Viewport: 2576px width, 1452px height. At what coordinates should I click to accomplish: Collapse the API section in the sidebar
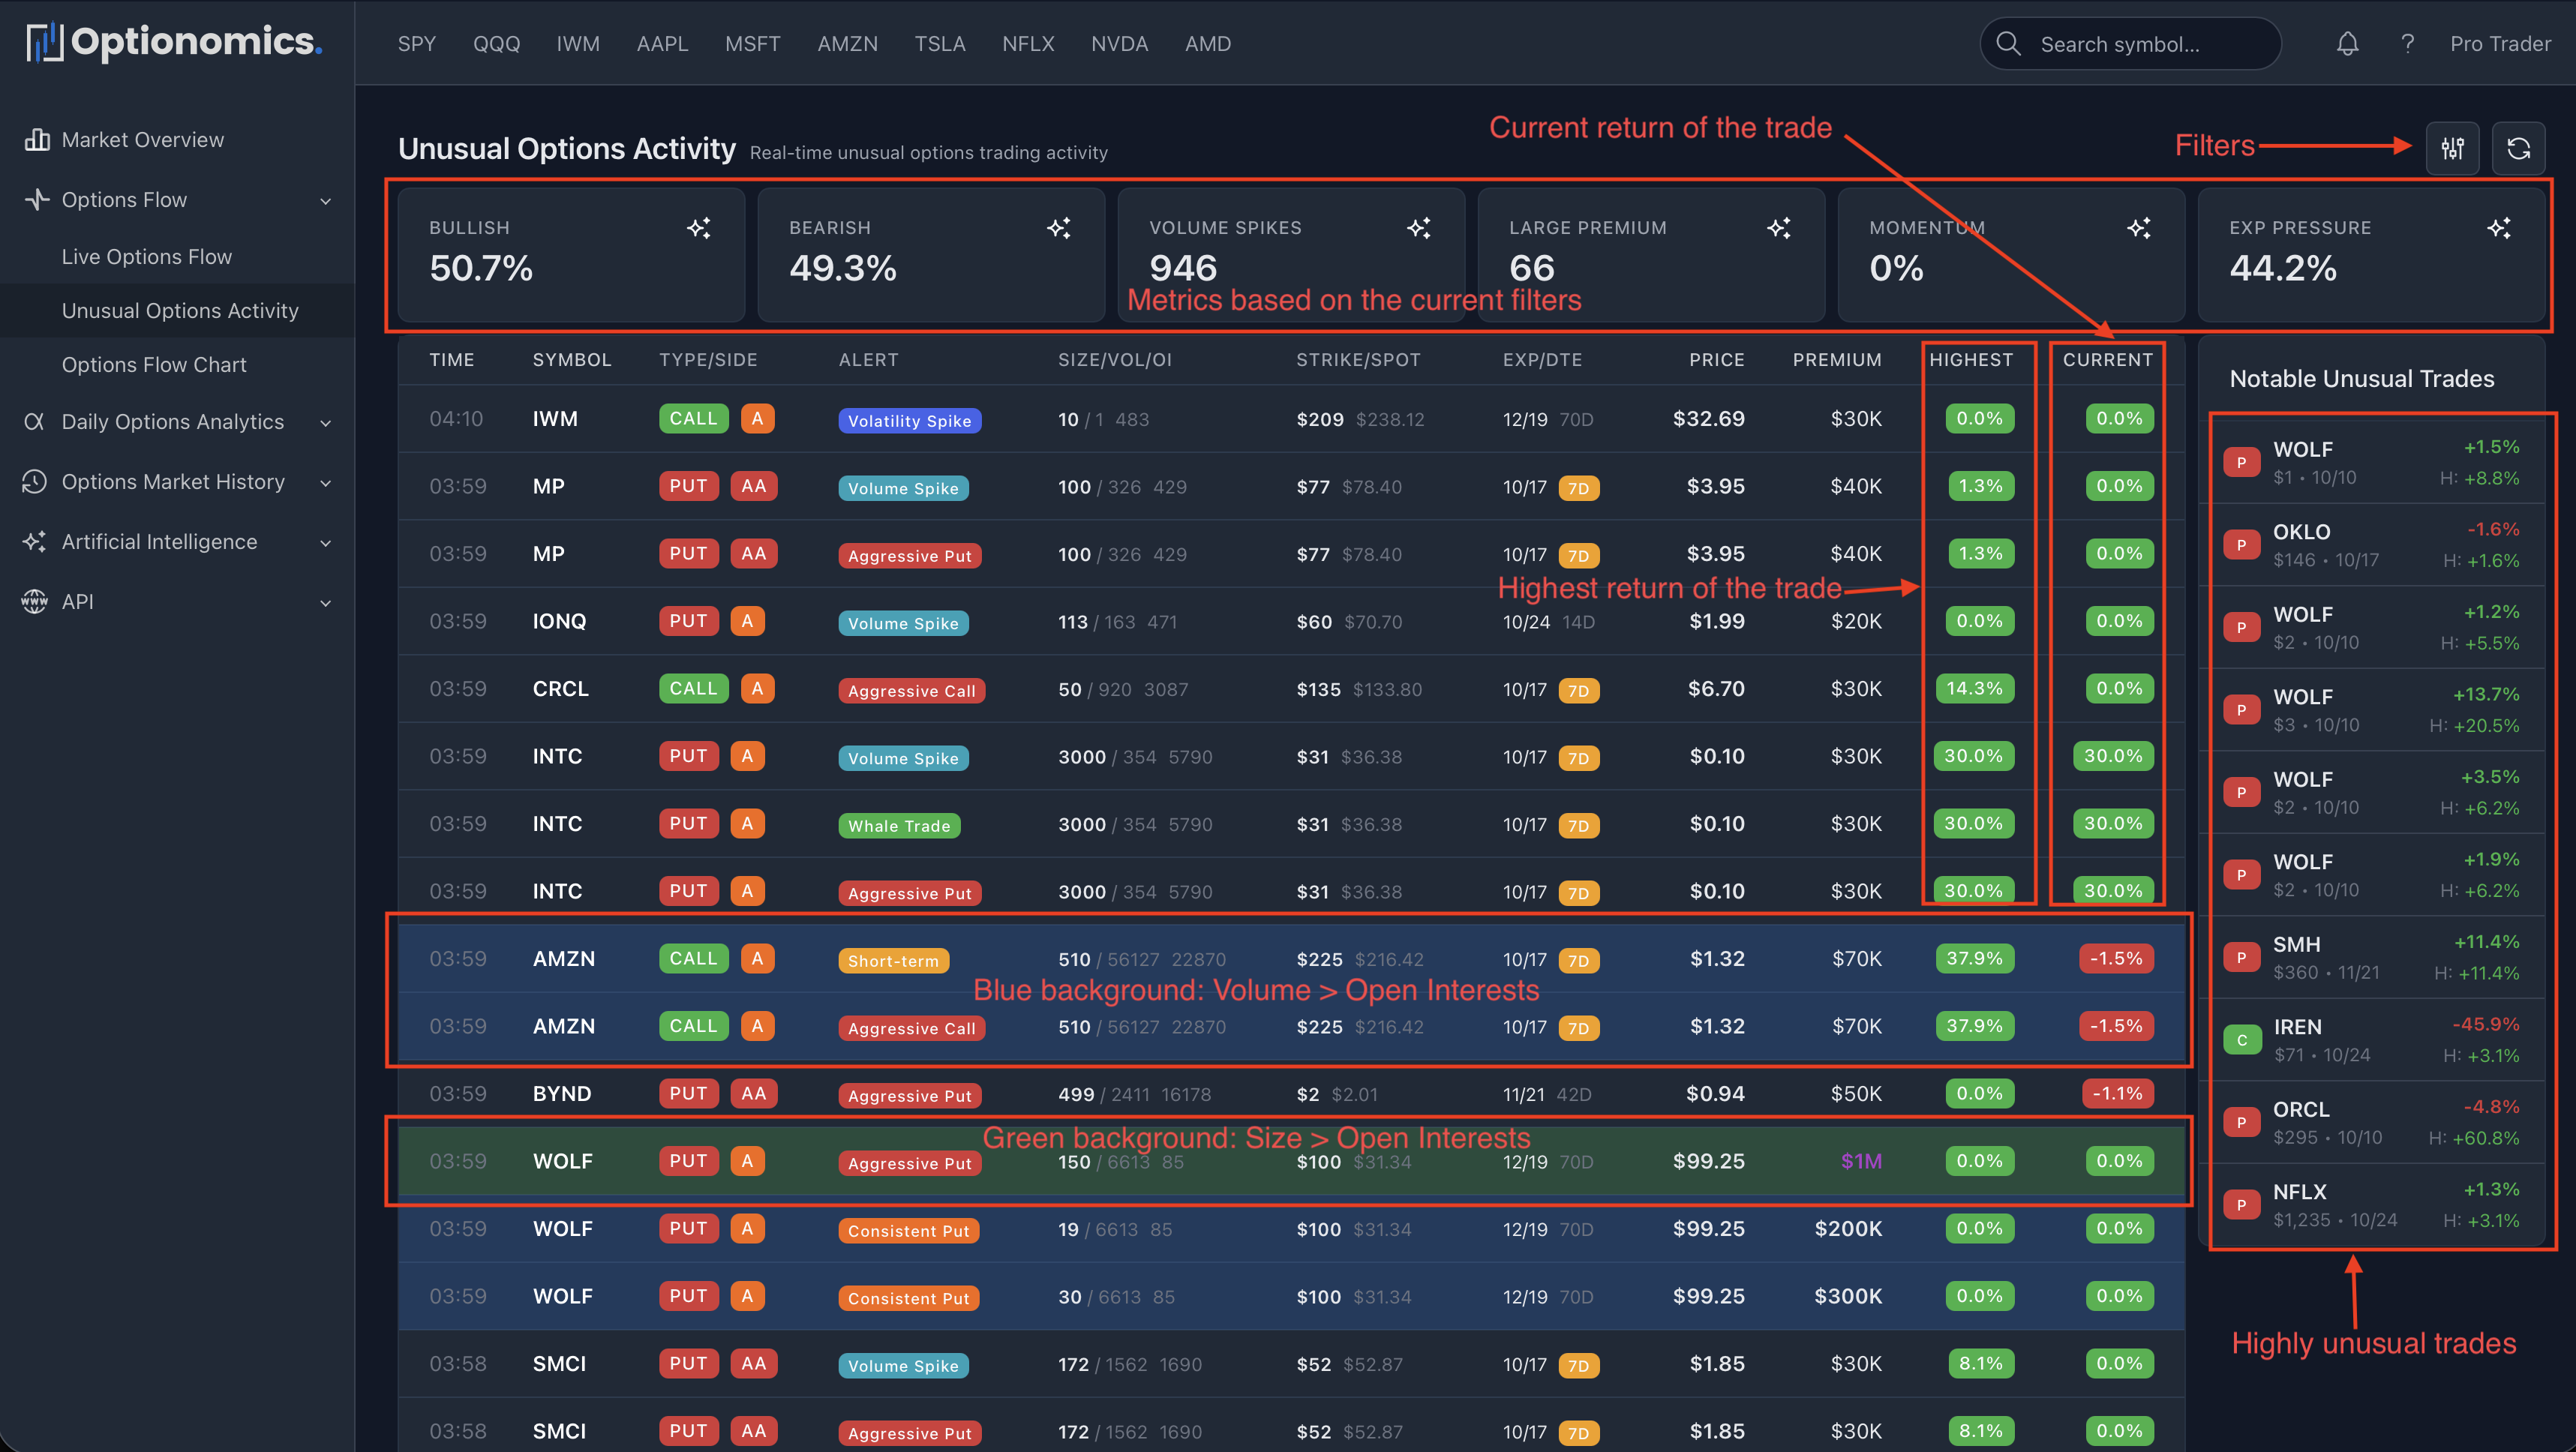(325, 602)
